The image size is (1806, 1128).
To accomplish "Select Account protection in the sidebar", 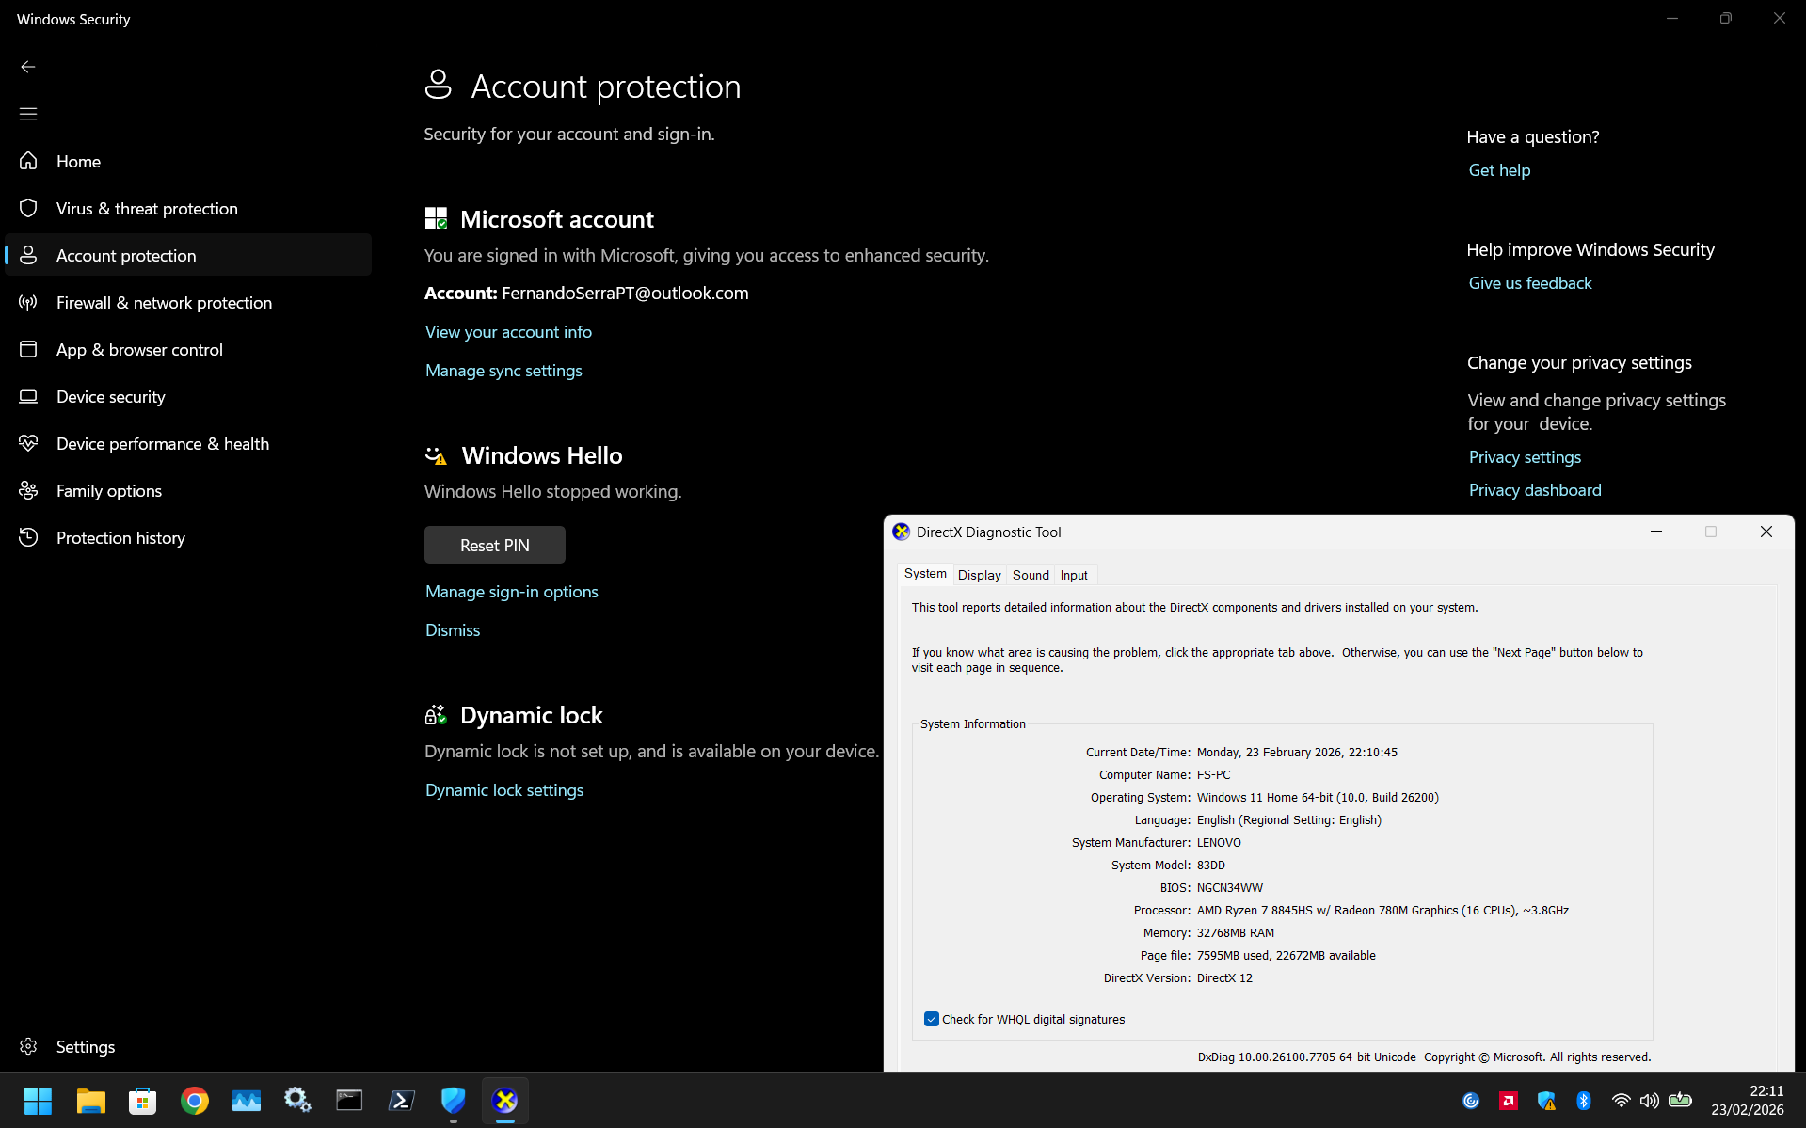I will pos(188,255).
